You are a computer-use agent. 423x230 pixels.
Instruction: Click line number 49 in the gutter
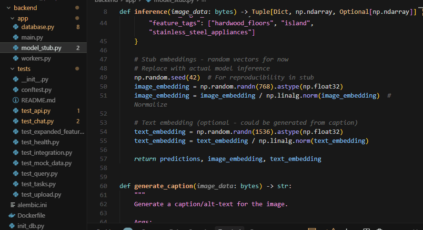point(103,78)
